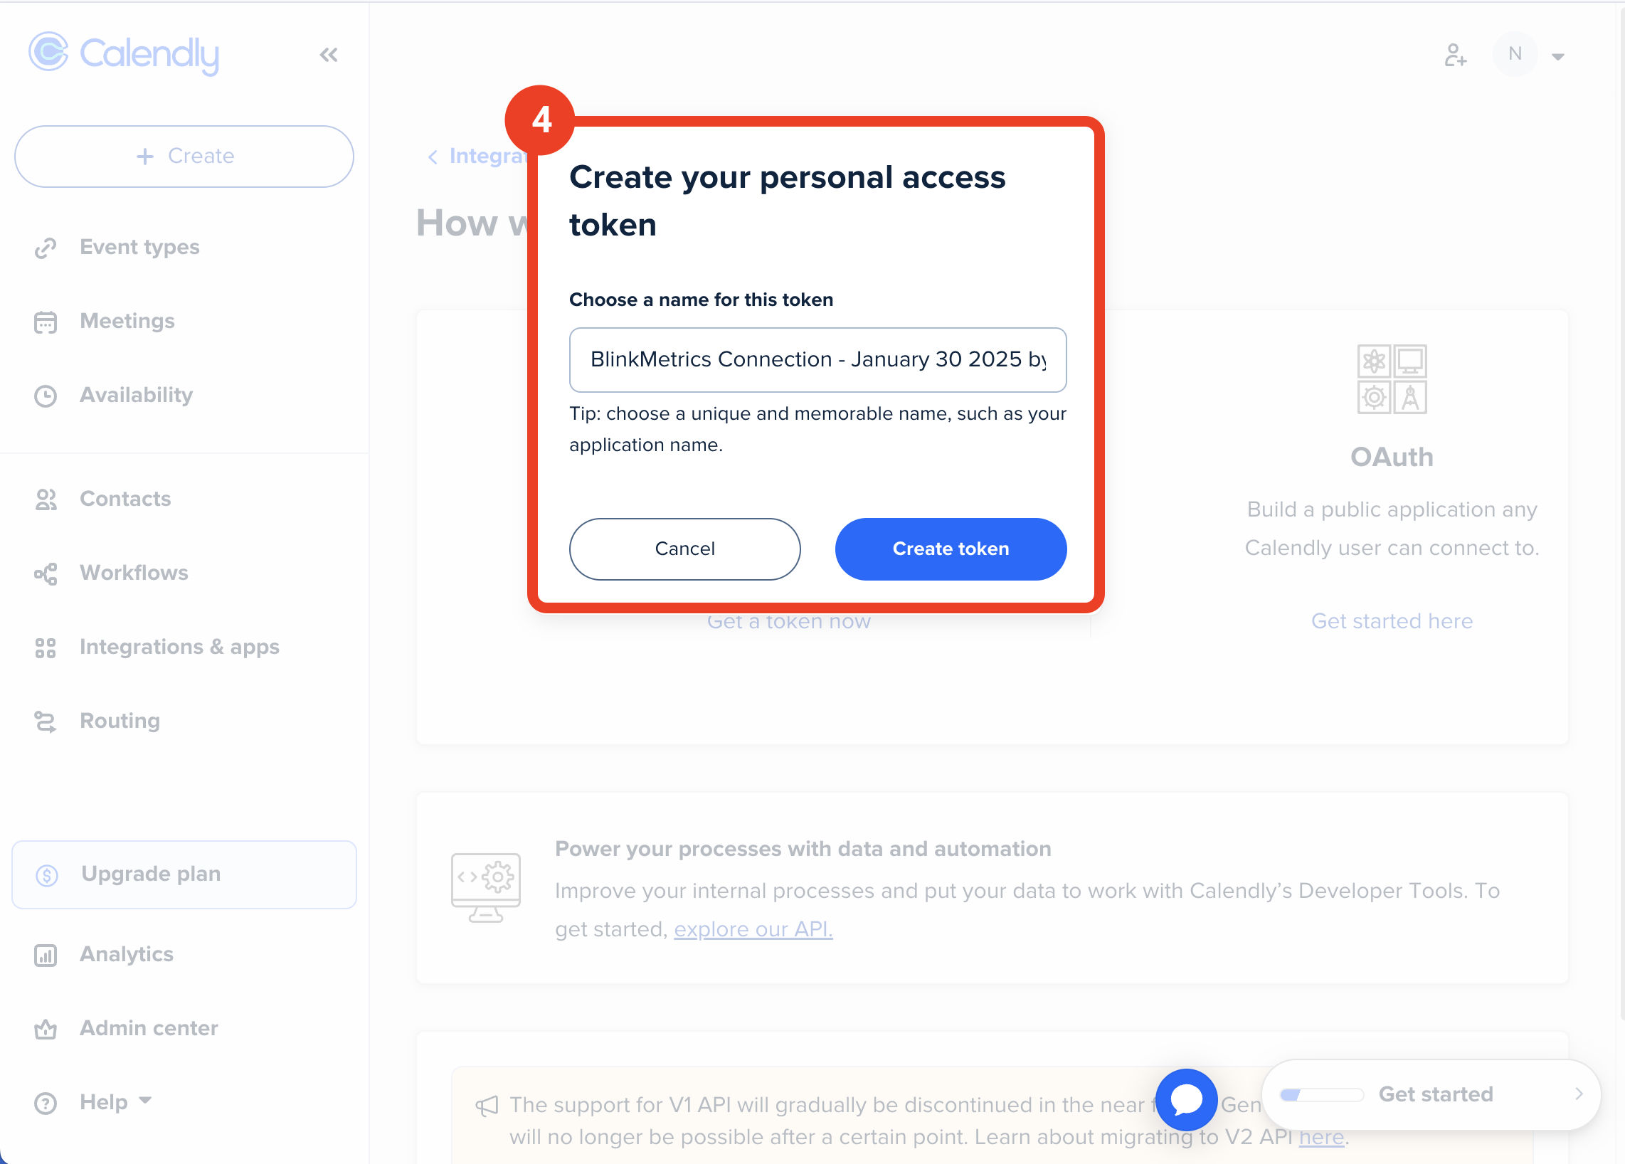This screenshot has width=1625, height=1164.
Task: Open Event types from sidebar
Action: click(x=139, y=247)
